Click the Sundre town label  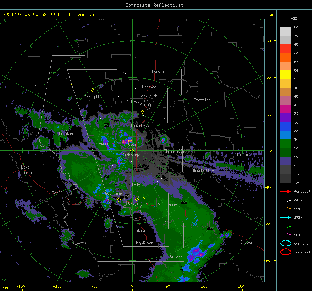[105, 143]
